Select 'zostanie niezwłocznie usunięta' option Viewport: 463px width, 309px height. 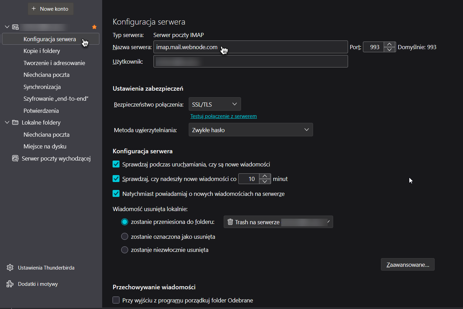125,250
